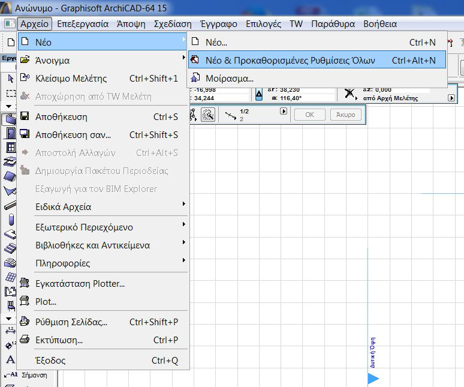The image size is (464, 387).
Task: Open the Βιβλιοθήκες και Αντικείμενα submenu
Action: click(103, 245)
